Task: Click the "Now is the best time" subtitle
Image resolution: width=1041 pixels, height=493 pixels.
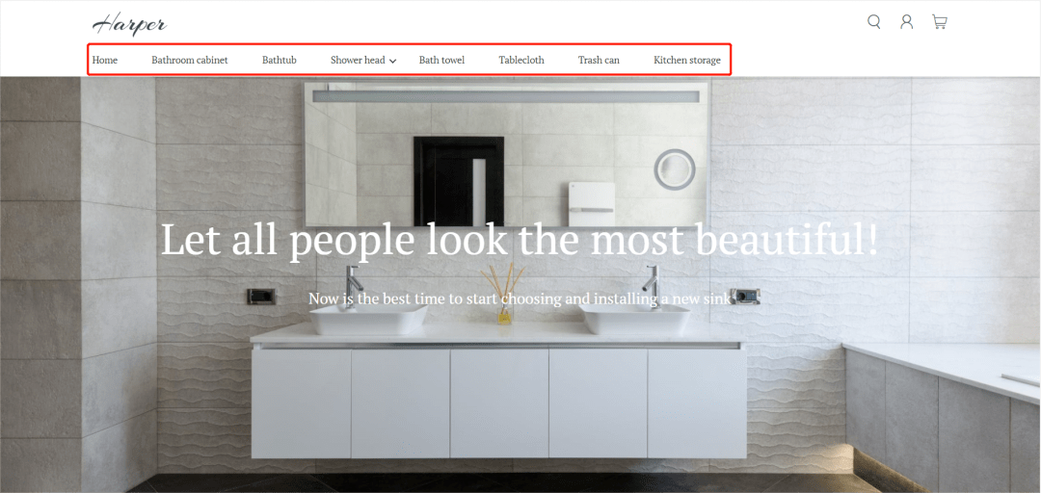Action: [x=520, y=299]
